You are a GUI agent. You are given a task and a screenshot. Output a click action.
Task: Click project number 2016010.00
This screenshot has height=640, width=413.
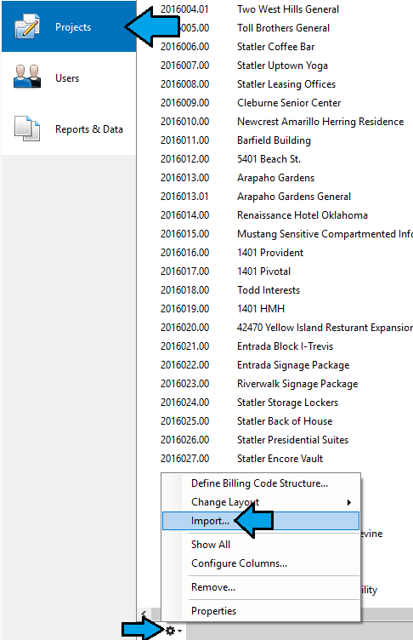click(x=184, y=122)
